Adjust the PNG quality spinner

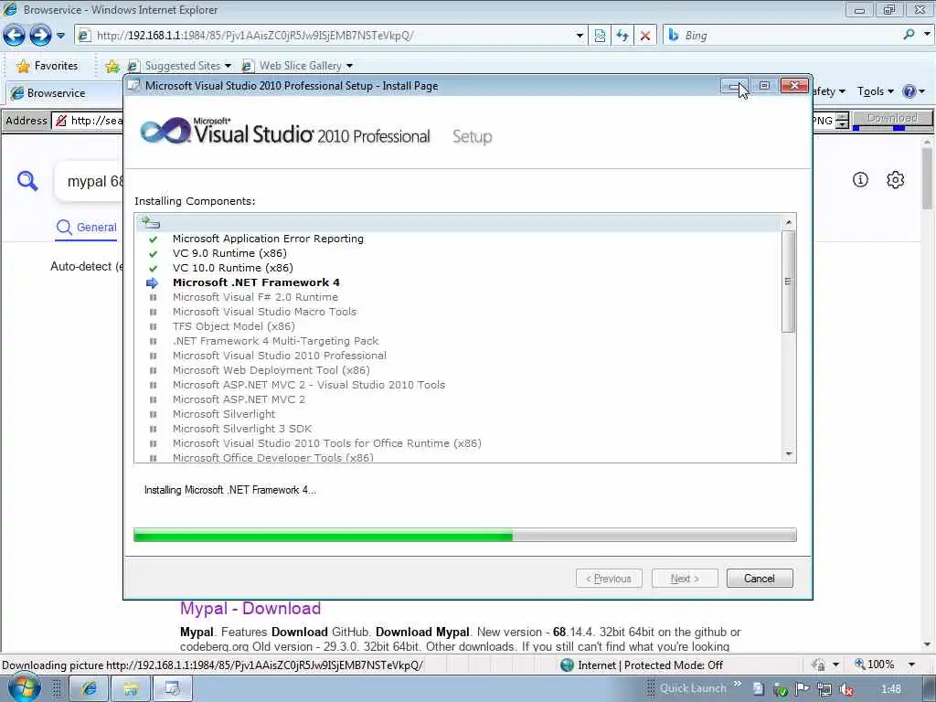pyautogui.click(x=842, y=121)
